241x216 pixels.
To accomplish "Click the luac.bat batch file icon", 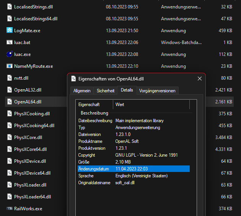I will pos(10,42).
